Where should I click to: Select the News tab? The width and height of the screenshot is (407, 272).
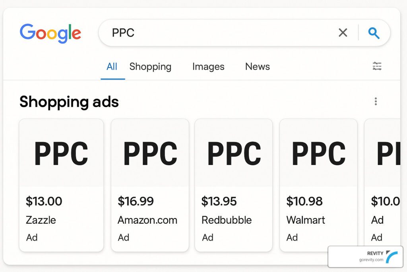pos(257,67)
